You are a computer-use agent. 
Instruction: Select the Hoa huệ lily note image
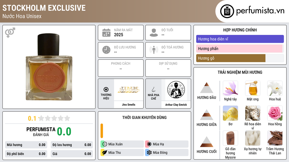(x=275, y=88)
